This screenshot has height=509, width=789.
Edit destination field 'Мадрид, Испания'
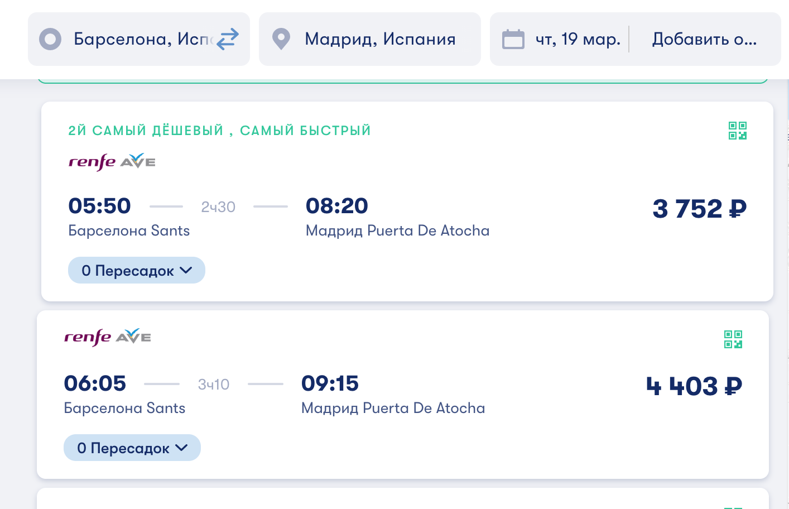point(380,39)
